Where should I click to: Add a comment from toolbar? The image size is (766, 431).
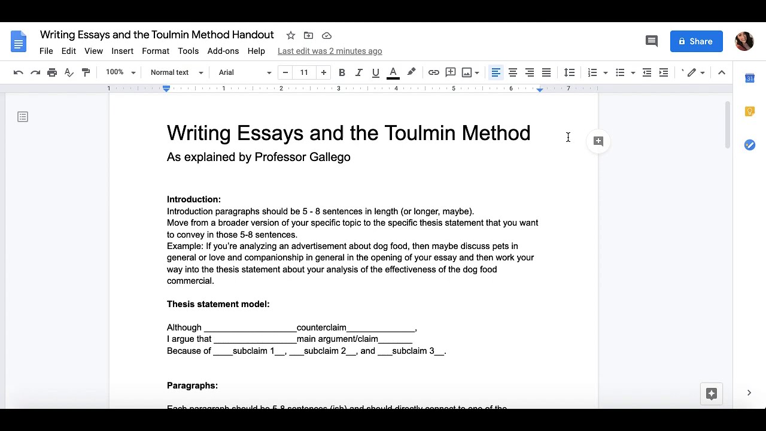[451, 72]
